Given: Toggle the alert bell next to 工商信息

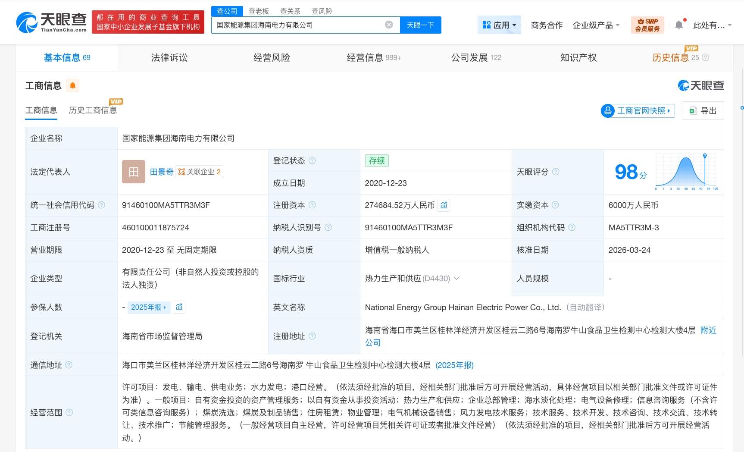Looking at the screenshot, I should [x=72, y=85].
